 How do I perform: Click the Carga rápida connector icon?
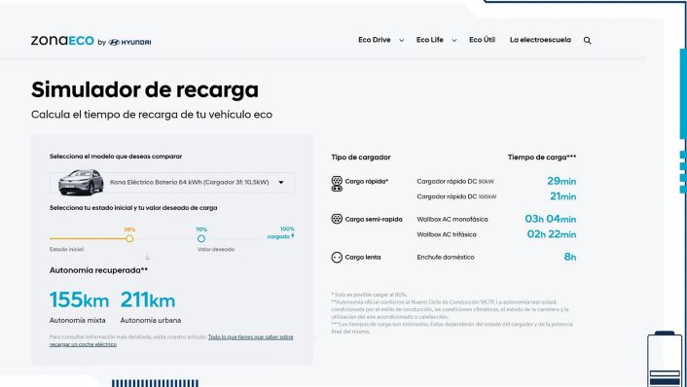(x=337, y=184)
